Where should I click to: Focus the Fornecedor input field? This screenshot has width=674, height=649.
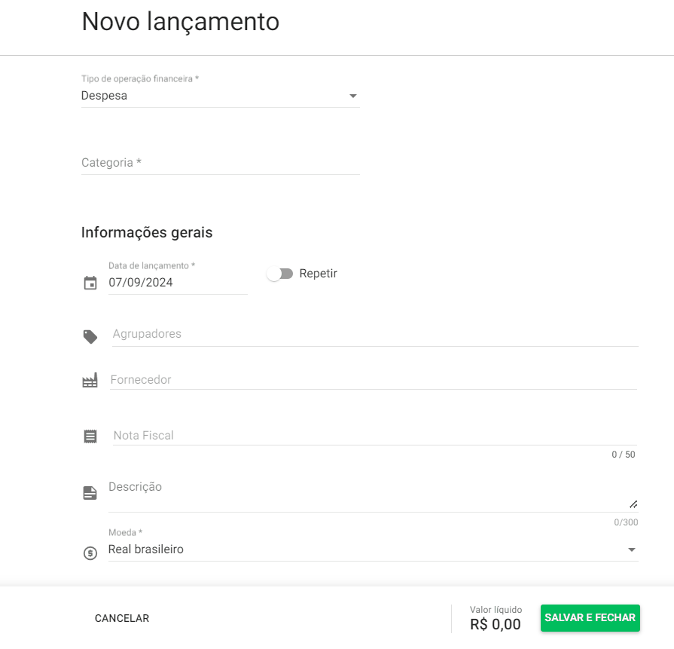click(301, 379)
